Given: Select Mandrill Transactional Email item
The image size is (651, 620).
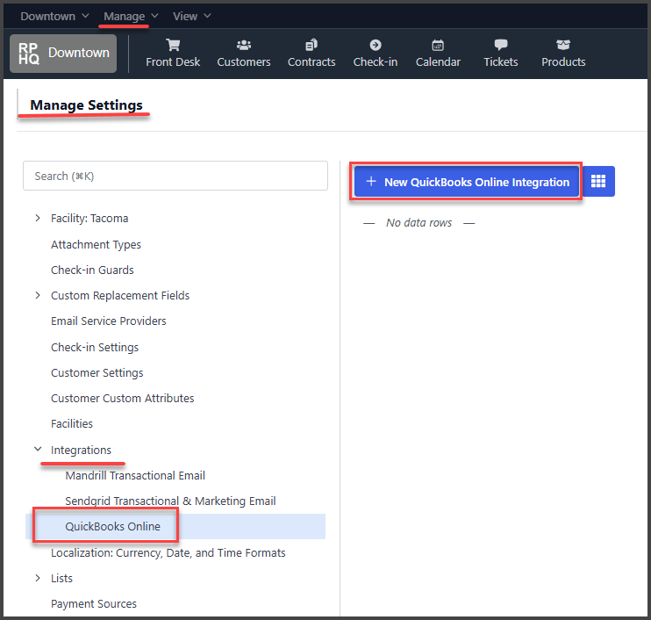Looking at the screenshot, I should coord(135,475).
